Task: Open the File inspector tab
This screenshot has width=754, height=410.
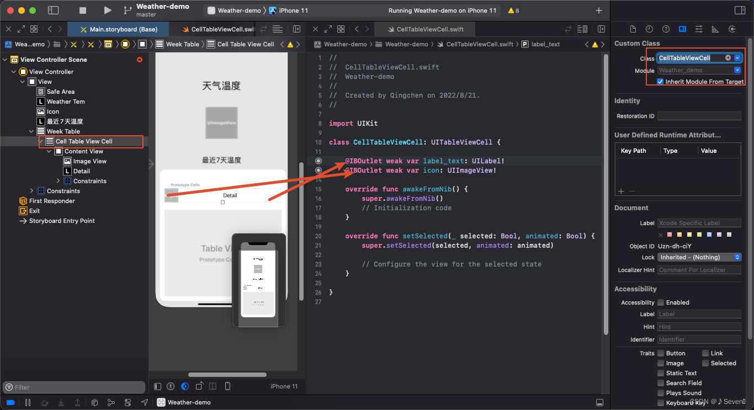Action: (x=633, y=29)
